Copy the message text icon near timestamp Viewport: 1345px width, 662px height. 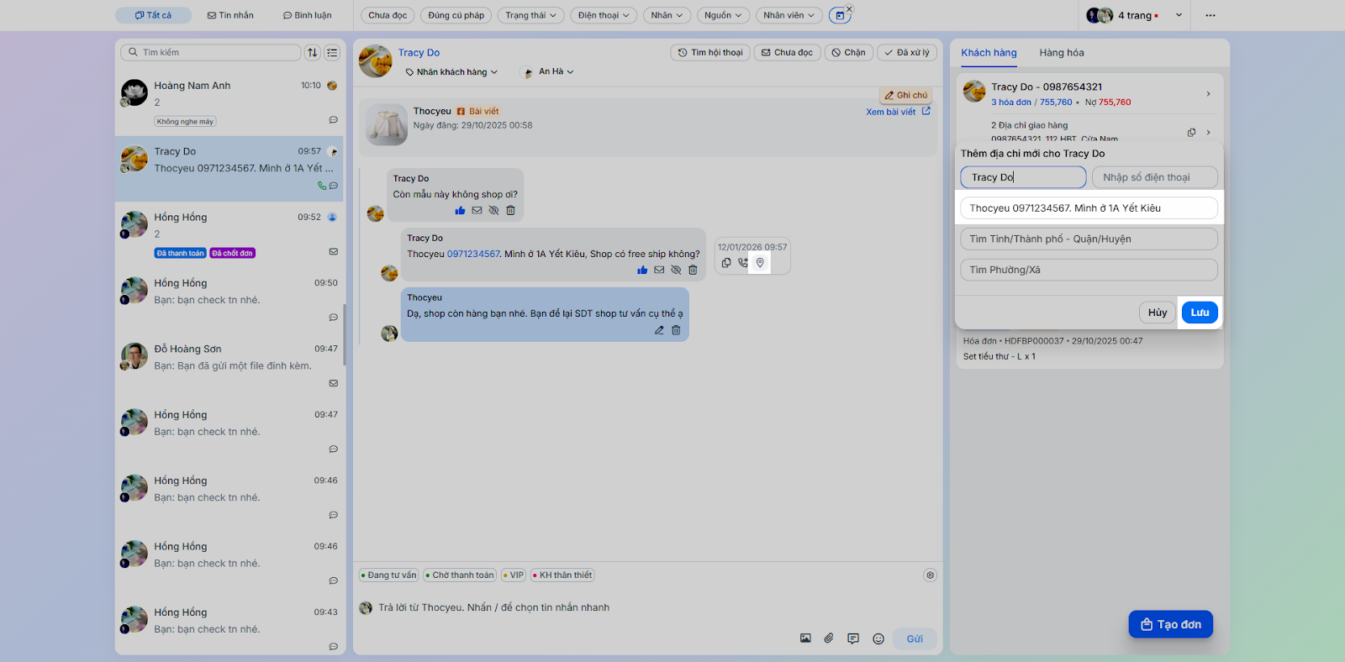coord(726,263)
